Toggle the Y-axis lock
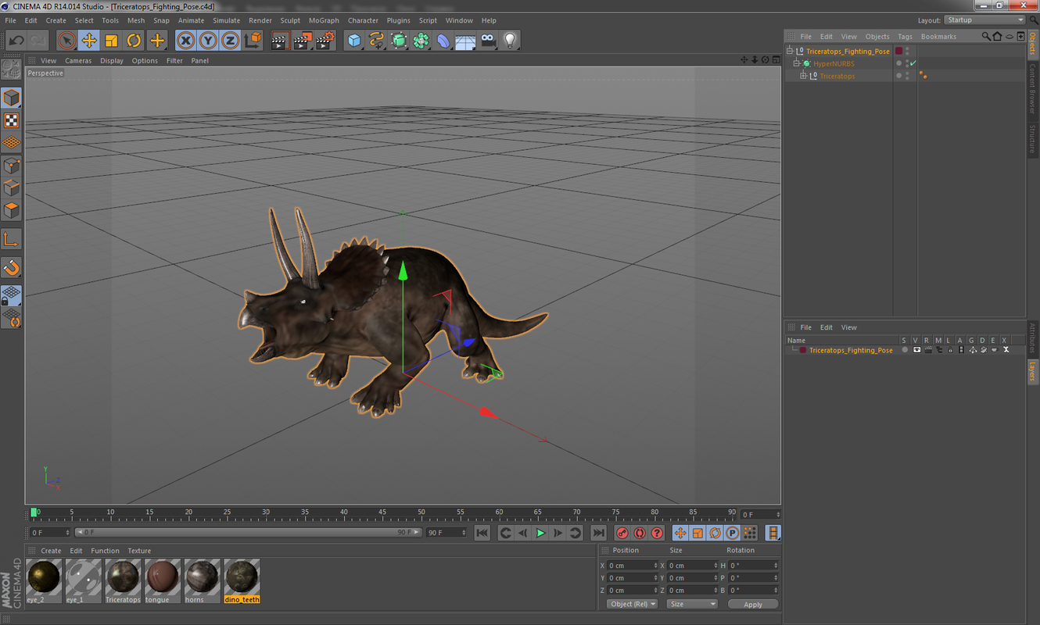The width and height of the screenshot is (1040, 625). [x=208, y=40]
